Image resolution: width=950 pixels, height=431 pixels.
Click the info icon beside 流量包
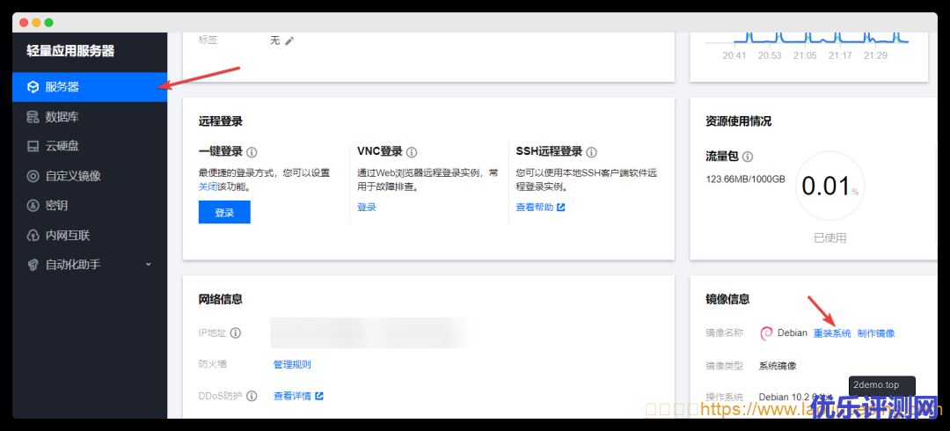748,157
